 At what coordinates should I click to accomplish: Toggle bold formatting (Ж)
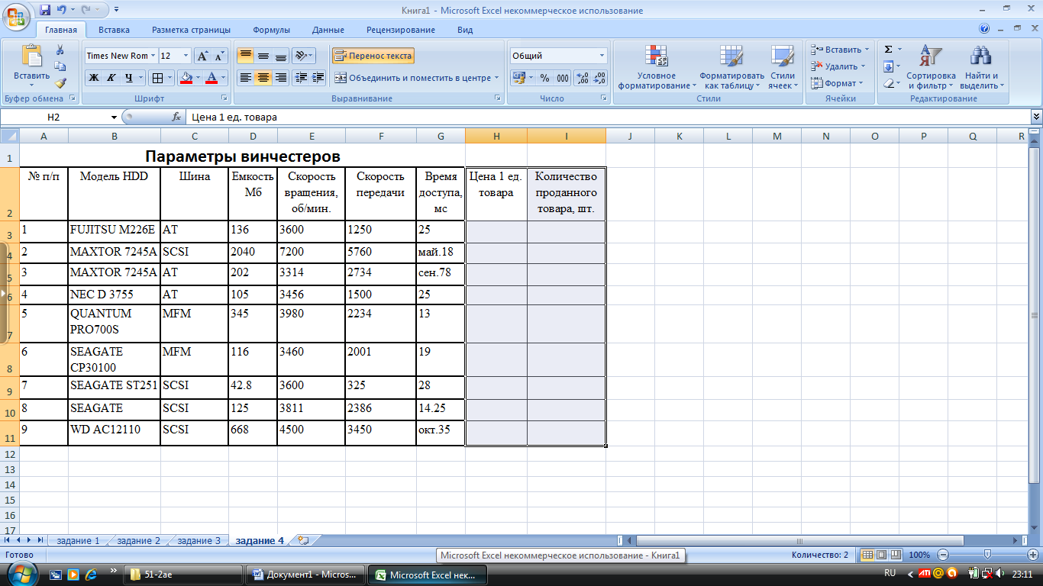[x=93, y=77]
